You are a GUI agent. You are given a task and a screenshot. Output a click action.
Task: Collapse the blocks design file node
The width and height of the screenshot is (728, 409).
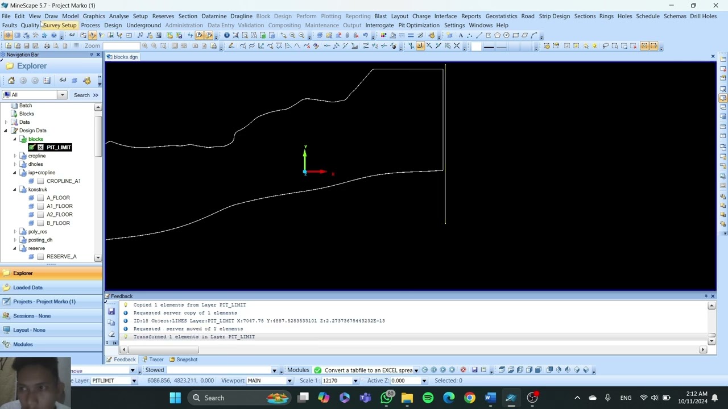tap(15, 139)
